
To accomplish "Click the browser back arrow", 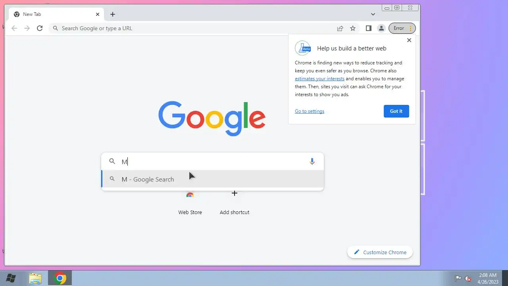I will [x=14, y=28].
